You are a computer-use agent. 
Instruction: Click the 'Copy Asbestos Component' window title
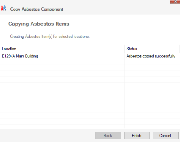(37, 9)
